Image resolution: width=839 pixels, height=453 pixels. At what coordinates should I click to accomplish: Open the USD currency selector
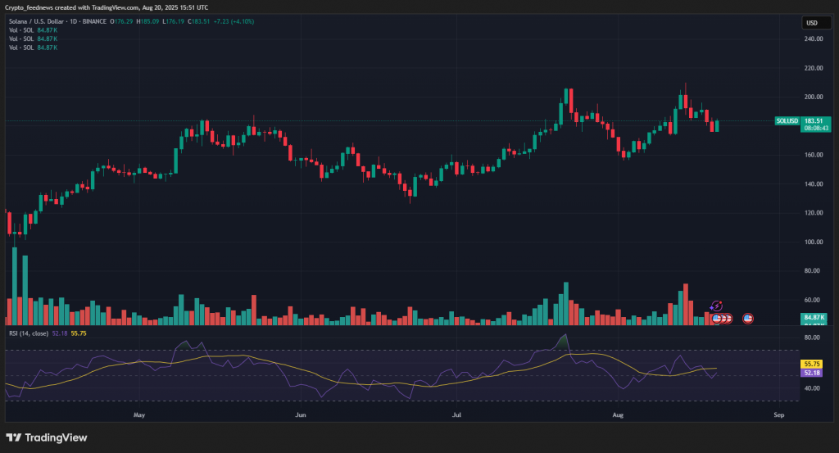coord(813,23)
